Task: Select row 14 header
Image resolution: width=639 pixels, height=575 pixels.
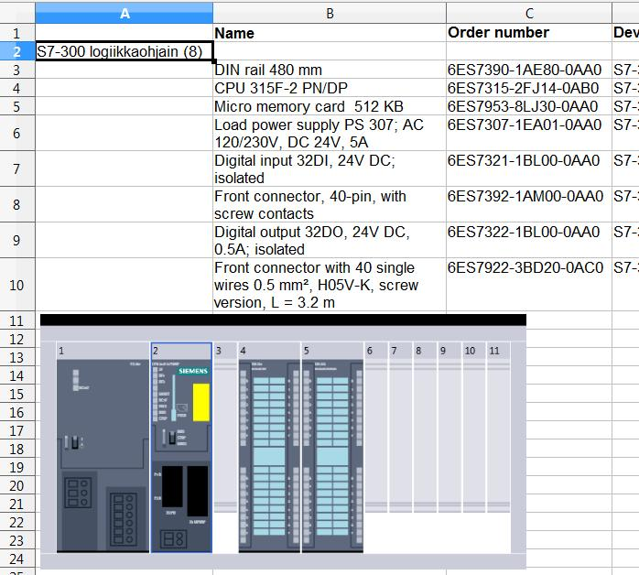Action: point(17,375)
